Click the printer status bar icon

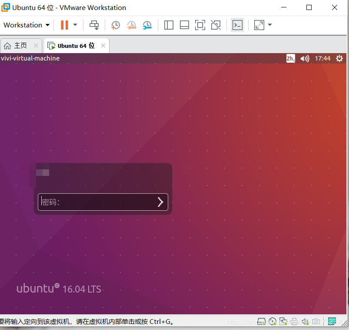pyautogui.click(x=294, y=322)
